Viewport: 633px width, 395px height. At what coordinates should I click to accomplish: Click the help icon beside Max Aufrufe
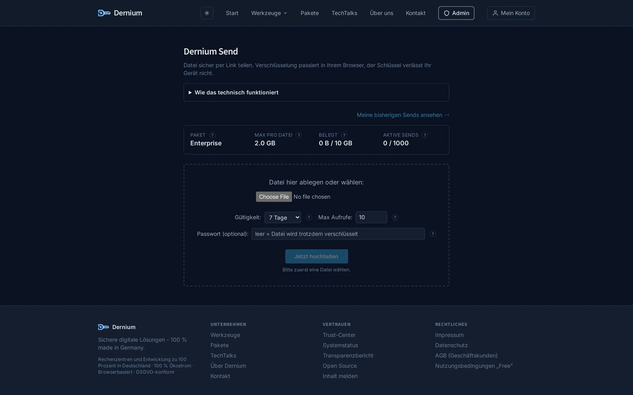[x=395, y=217]
